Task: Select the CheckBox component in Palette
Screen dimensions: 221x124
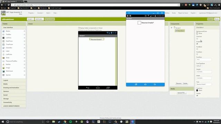Action: click(9, 48)
